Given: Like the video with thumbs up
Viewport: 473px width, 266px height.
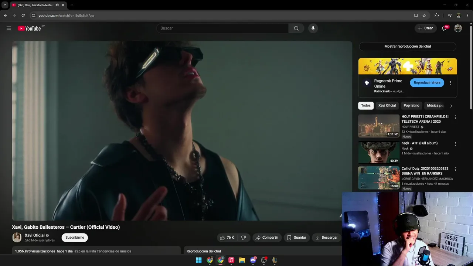Looking at the screenshot, I should (227, 238).
